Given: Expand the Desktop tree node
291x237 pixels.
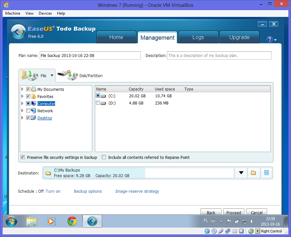Looking at the screenshot, I should tap(22, 118).
